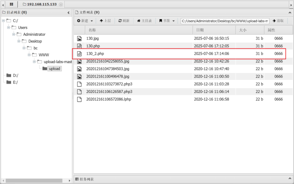The image size is (294, 184).
Task: Refresh the file list with 刷新
Action: pos(124,21)
